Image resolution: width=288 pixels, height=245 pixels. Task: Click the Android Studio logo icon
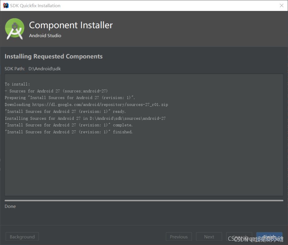[x=15, y=29]
